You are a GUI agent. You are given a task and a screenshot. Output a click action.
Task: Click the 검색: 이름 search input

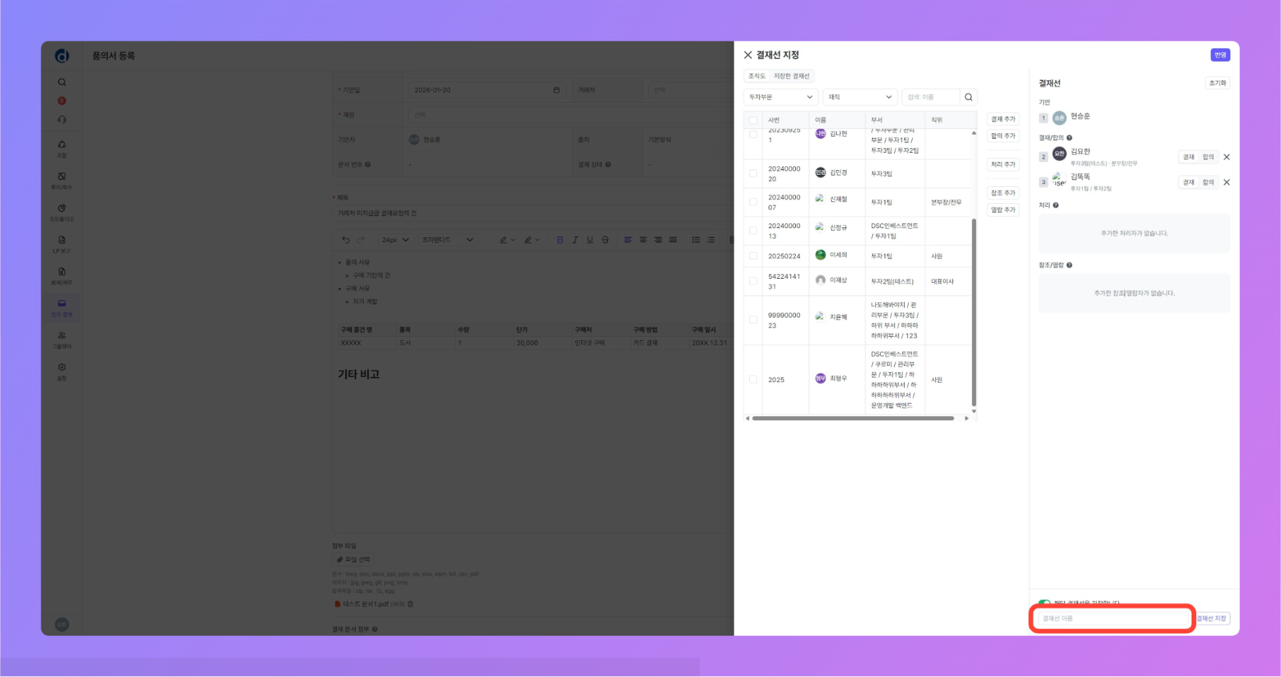tap(931, 97)
